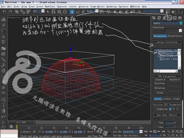This screenshot has height=138, width=184.
Task: Open the Modifiers menu
Action: pyautogui.click(x=50, y=7)
